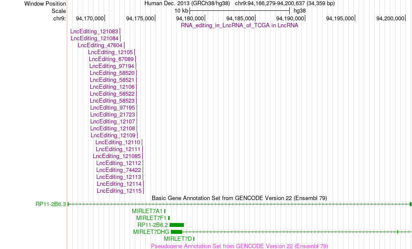Viewport: 412px width, 249px height.
Task: Open the RNA_editing_in_LncRNA_of_TCGA track title
Action: [x=239, y=26]
